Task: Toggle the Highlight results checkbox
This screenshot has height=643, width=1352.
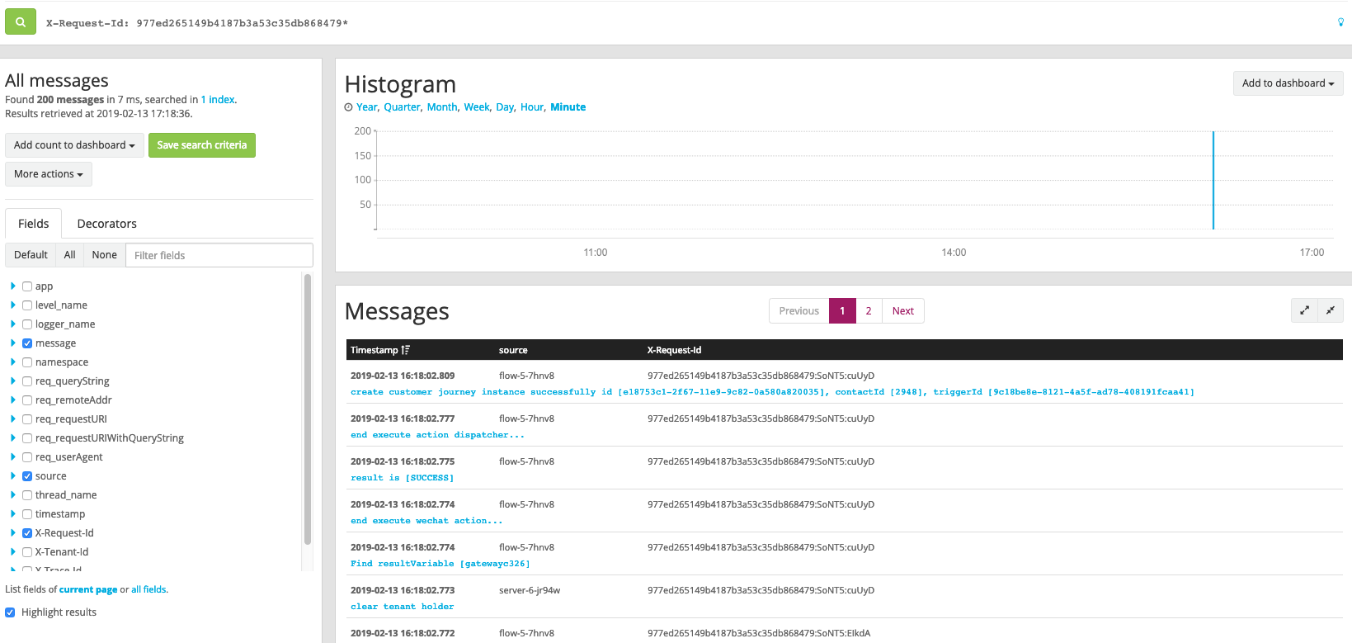Action: (x=10, y=612)
